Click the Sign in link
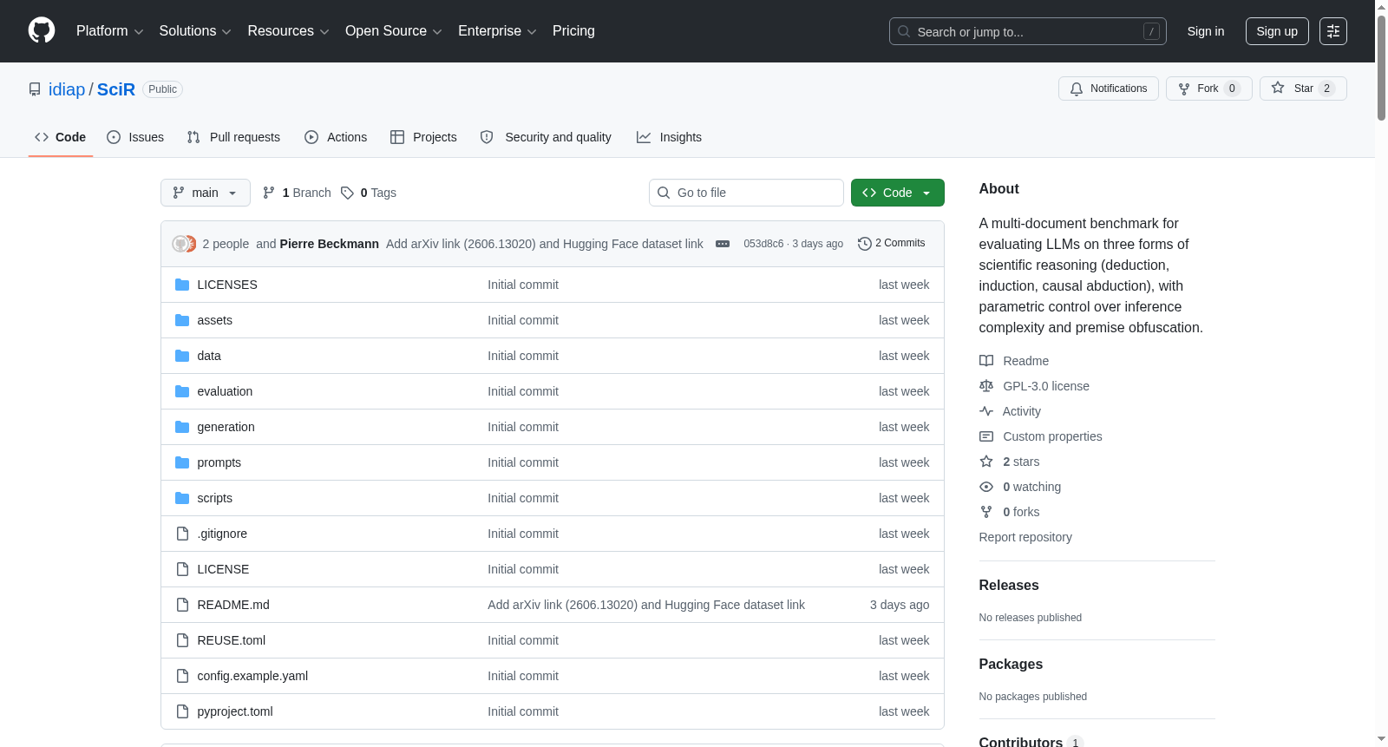This screenshot has height=747, width=1388. pos(1206,31)
